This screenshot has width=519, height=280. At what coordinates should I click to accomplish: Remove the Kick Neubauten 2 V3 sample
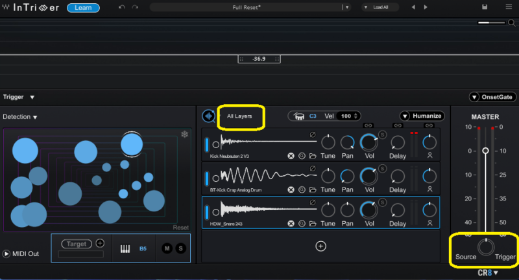click(291, 156)
